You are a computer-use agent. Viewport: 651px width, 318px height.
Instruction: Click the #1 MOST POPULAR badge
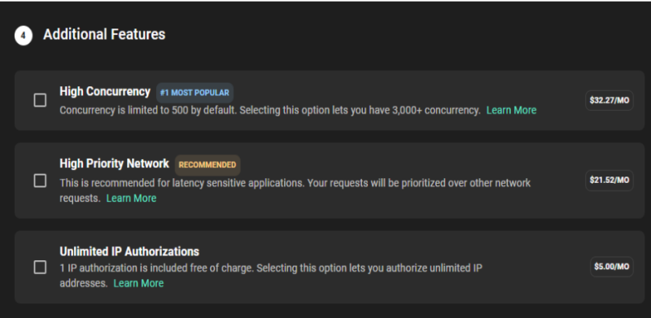click(x=194, y=93)
